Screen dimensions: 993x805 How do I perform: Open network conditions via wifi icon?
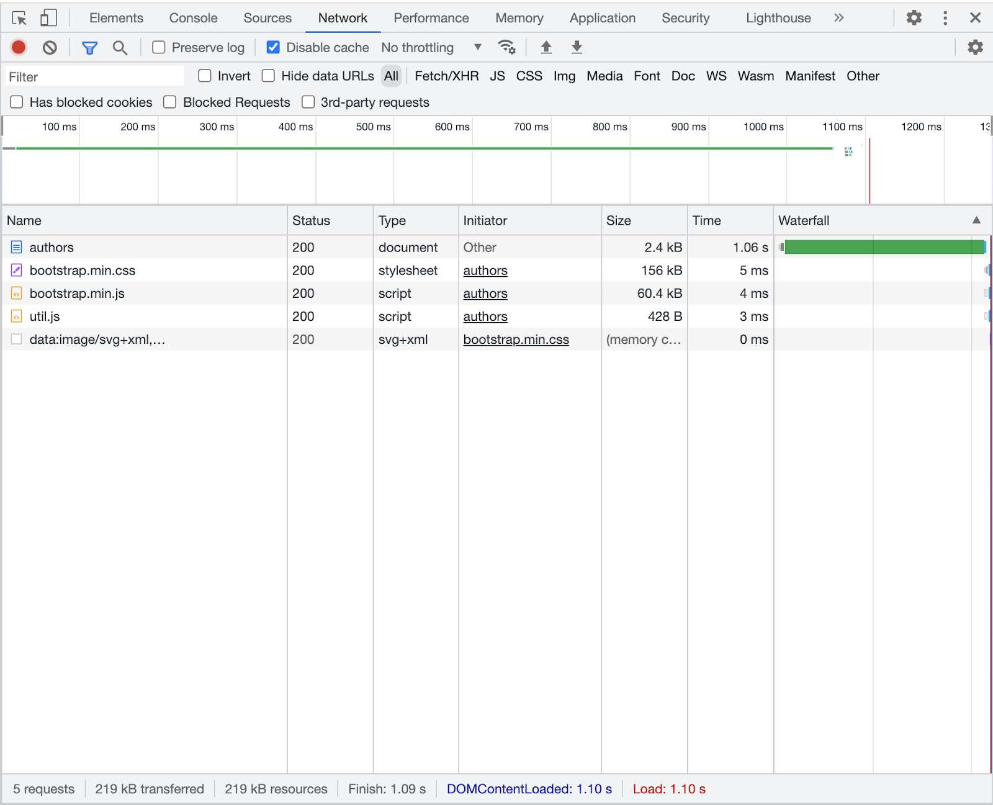point(506,47)
